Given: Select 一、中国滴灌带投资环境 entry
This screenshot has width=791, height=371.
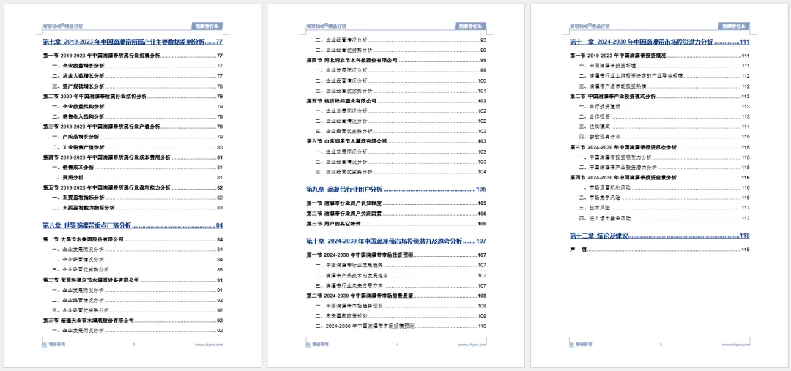Looking at the screenshot, I should click(664, 66).
